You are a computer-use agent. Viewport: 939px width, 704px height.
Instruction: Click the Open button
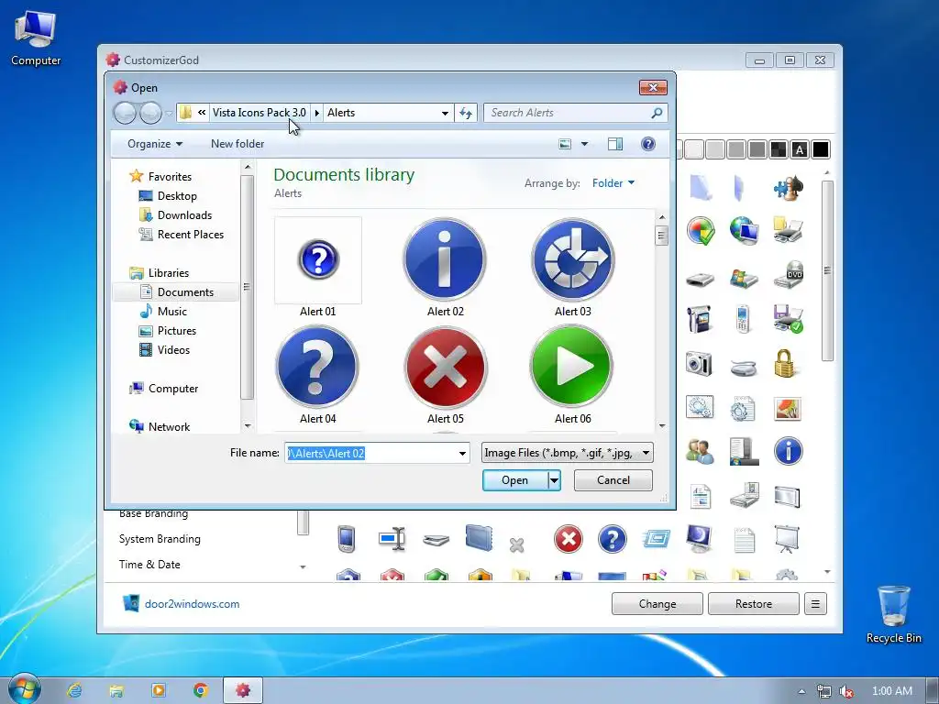coord(515,480)
